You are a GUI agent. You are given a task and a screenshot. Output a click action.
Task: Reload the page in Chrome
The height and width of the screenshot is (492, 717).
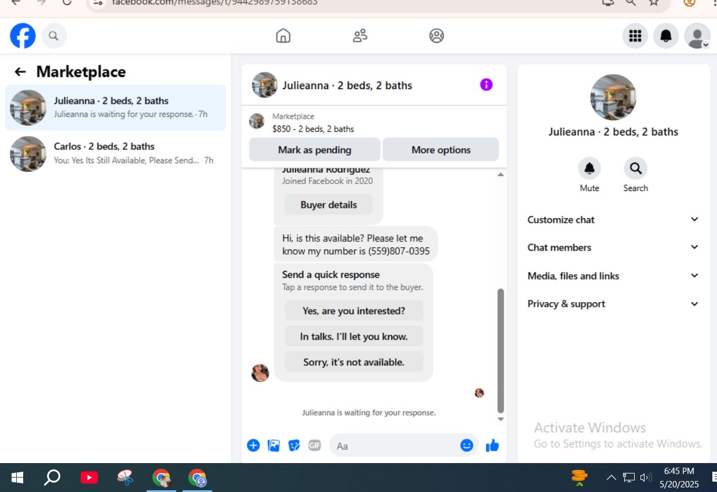point(67,2)
